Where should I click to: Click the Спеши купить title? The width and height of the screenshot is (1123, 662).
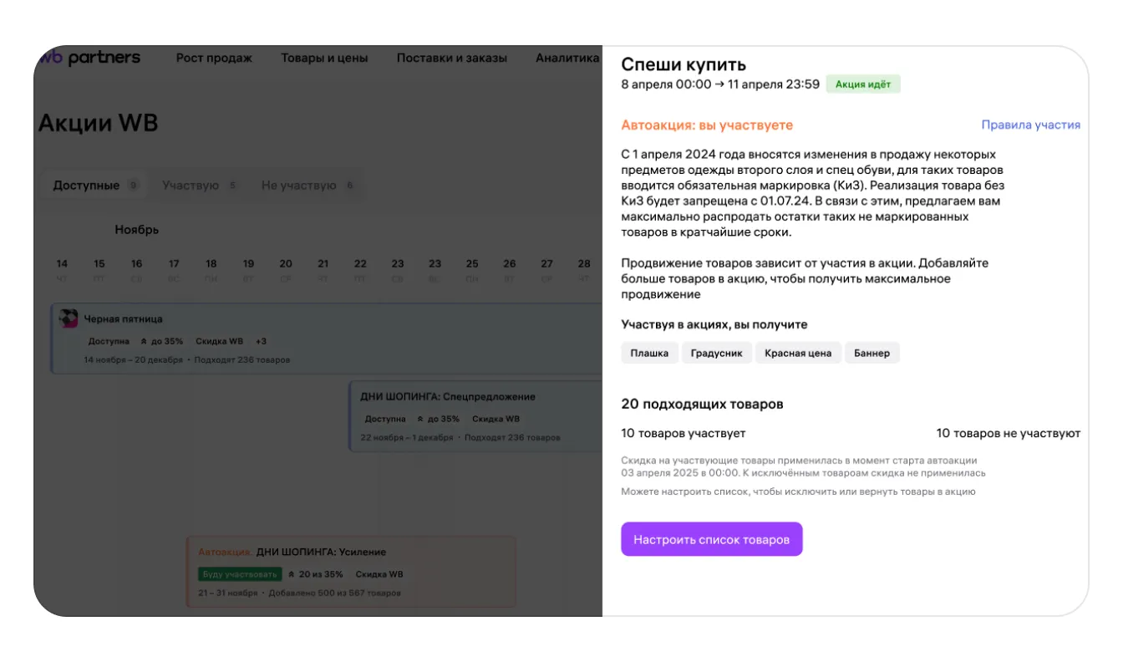[x=683, y=64]
